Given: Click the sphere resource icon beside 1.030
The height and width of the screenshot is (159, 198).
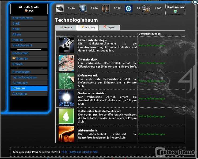Looking at the screenshot, I should [x=83, y=8].
